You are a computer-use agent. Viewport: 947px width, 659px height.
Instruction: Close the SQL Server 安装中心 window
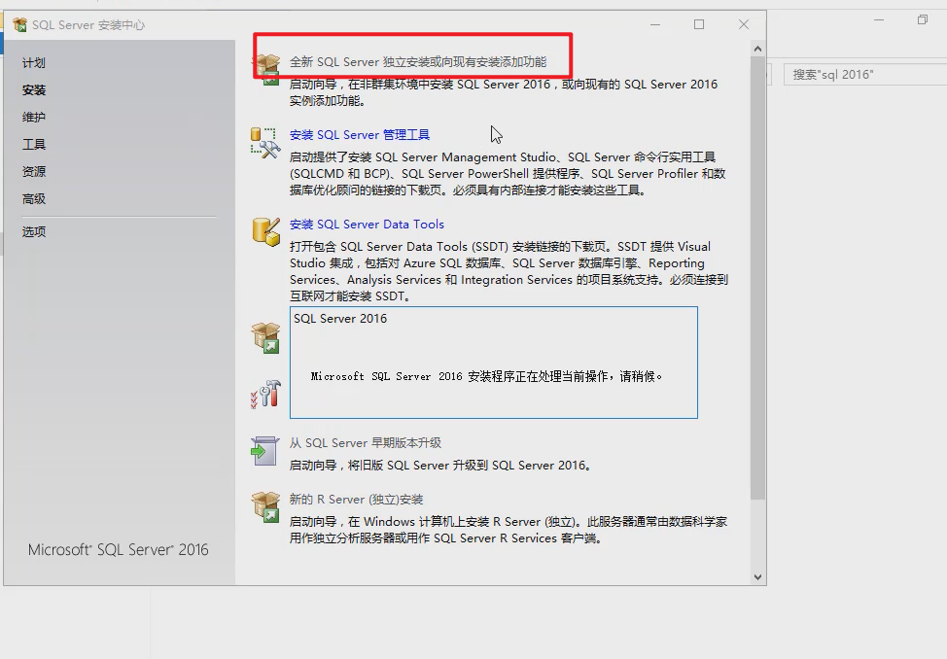(744, 24)
